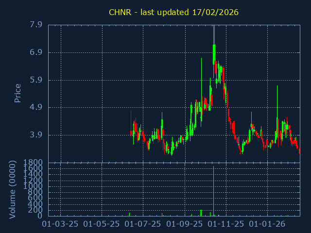Viewport: 311px width, 233px height.
Task: Select the 4.9 price axis label
Action: [x=36, y=107]
